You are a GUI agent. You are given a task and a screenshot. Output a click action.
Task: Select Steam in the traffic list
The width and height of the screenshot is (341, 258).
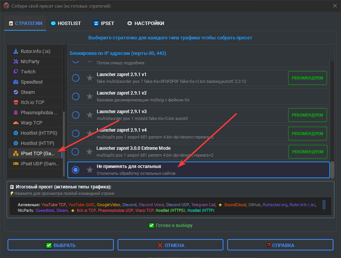coord(36,92)
